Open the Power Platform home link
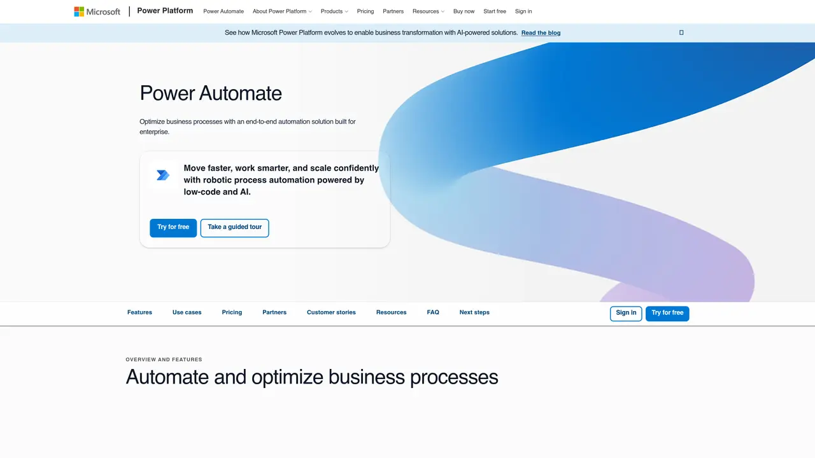The image size is (815, 458). click(165, 11)
